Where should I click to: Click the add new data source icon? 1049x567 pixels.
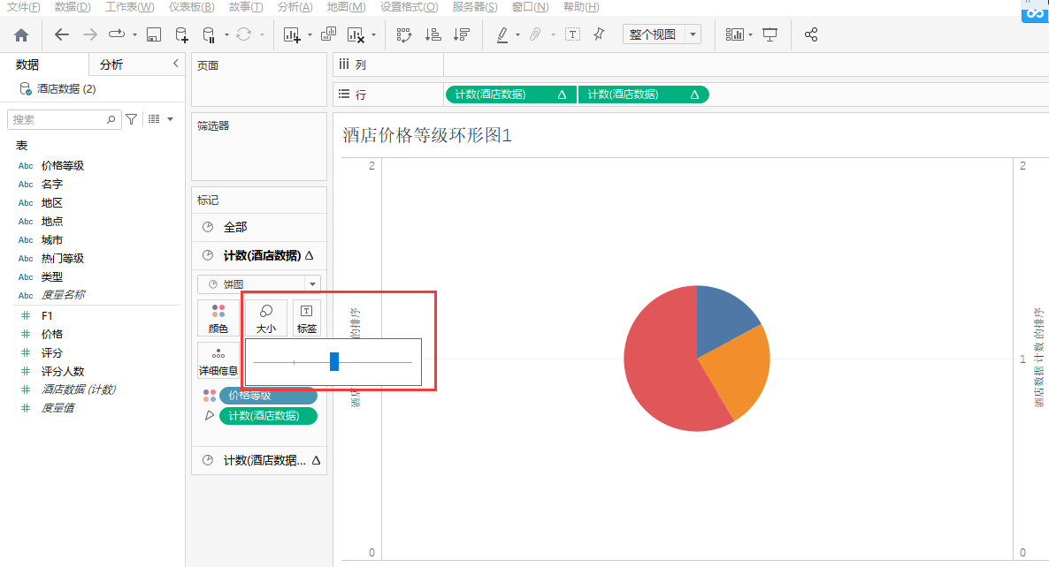point(181,34)
